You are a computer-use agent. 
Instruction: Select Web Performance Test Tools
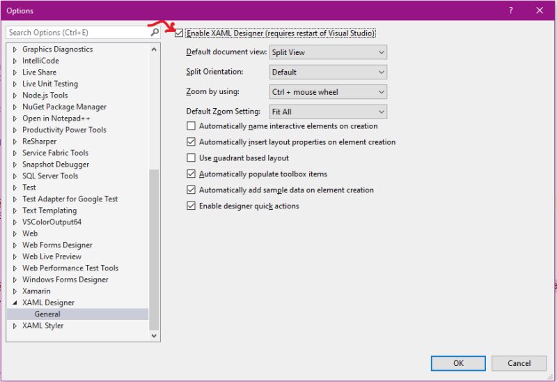coord(70,268)
